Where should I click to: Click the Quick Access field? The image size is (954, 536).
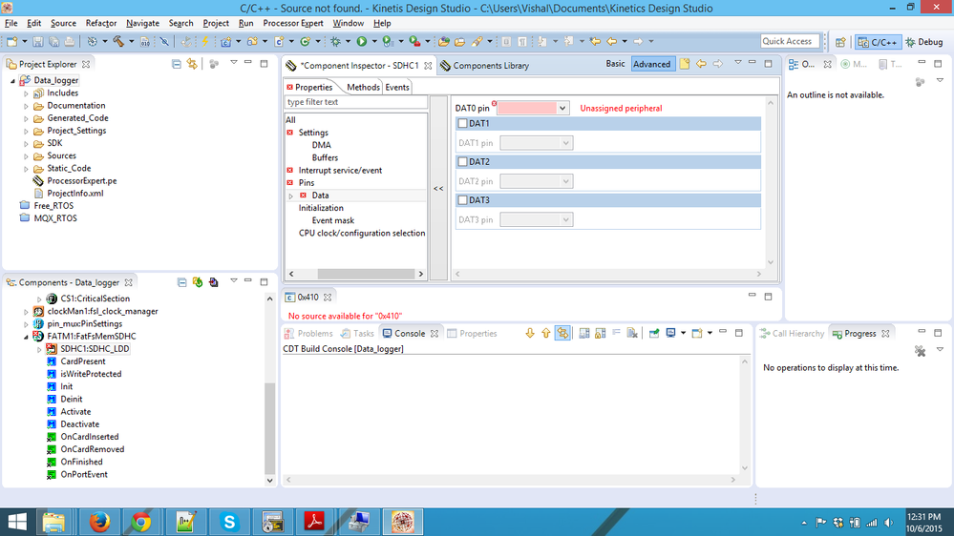pos(789,41)
